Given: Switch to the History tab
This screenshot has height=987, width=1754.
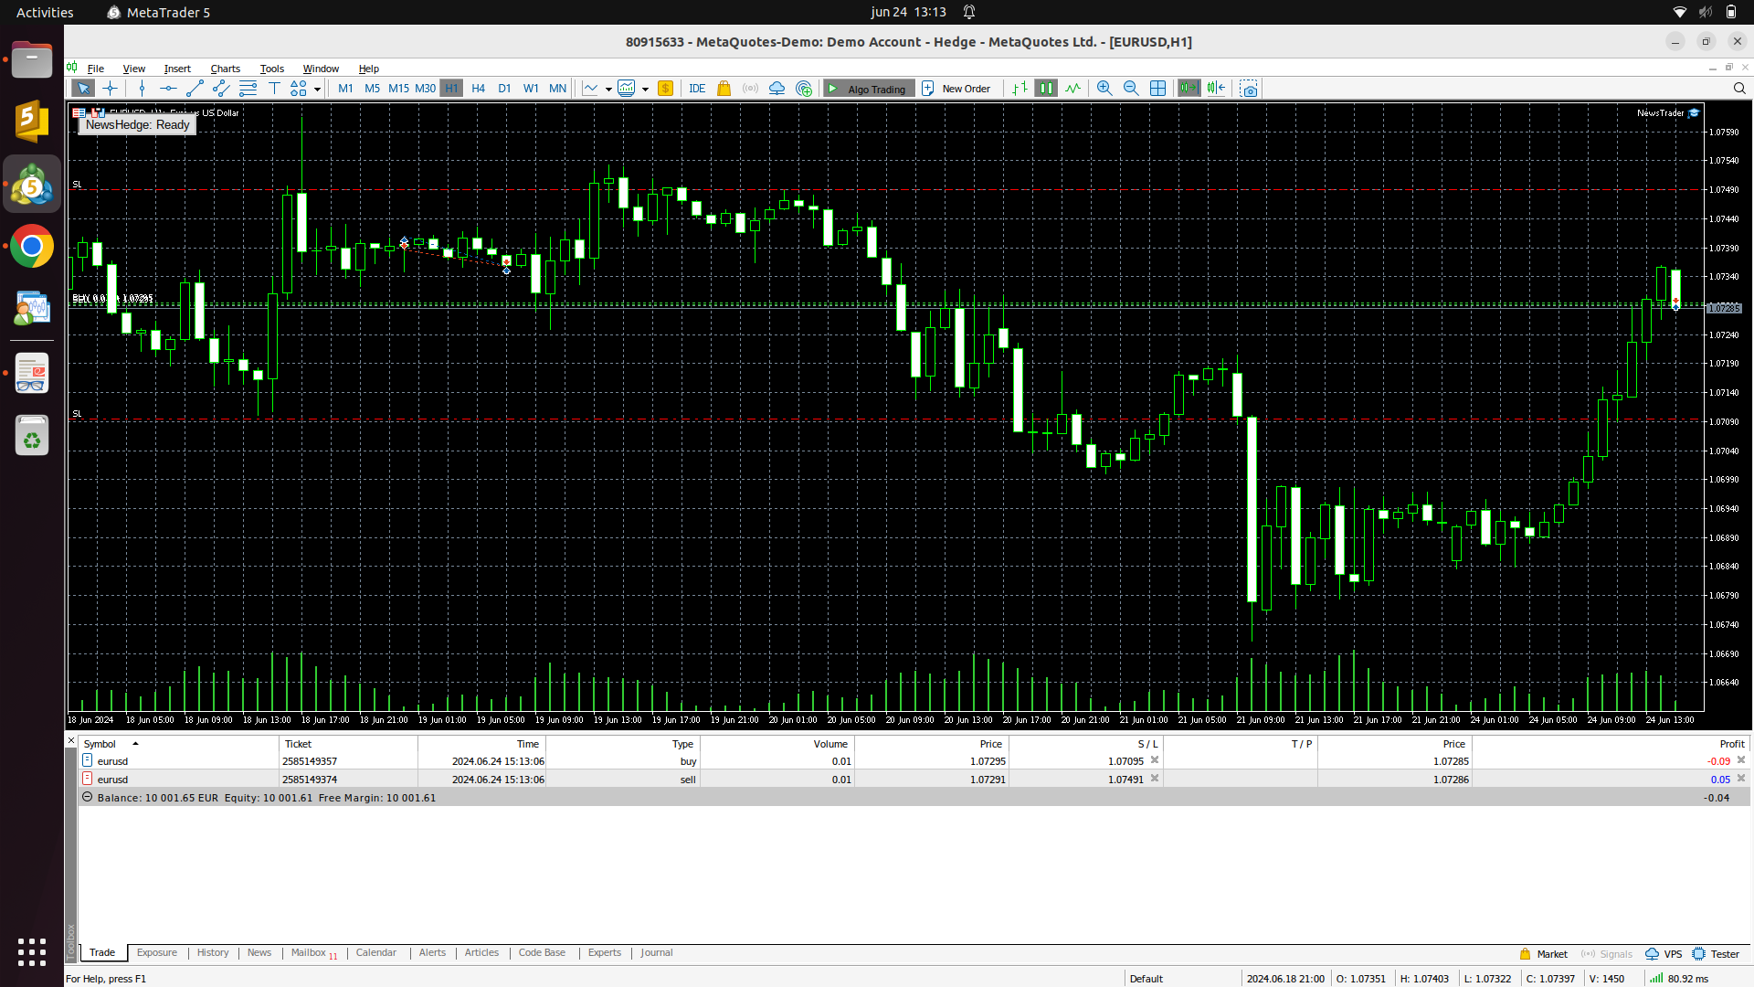Looking at the screenshot, I should click(213, 952).
